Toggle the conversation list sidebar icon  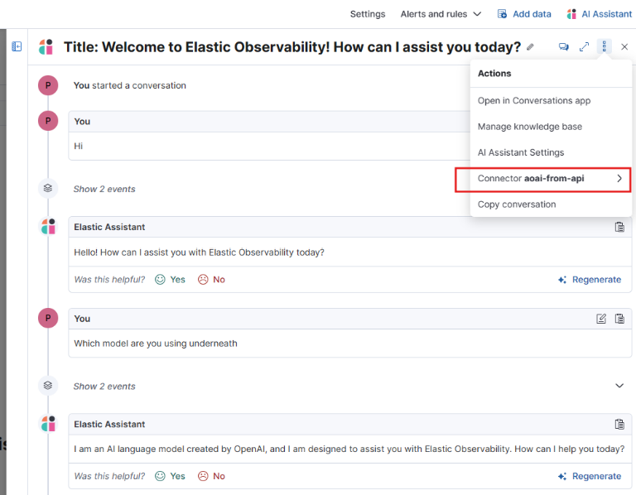(17, 46)
